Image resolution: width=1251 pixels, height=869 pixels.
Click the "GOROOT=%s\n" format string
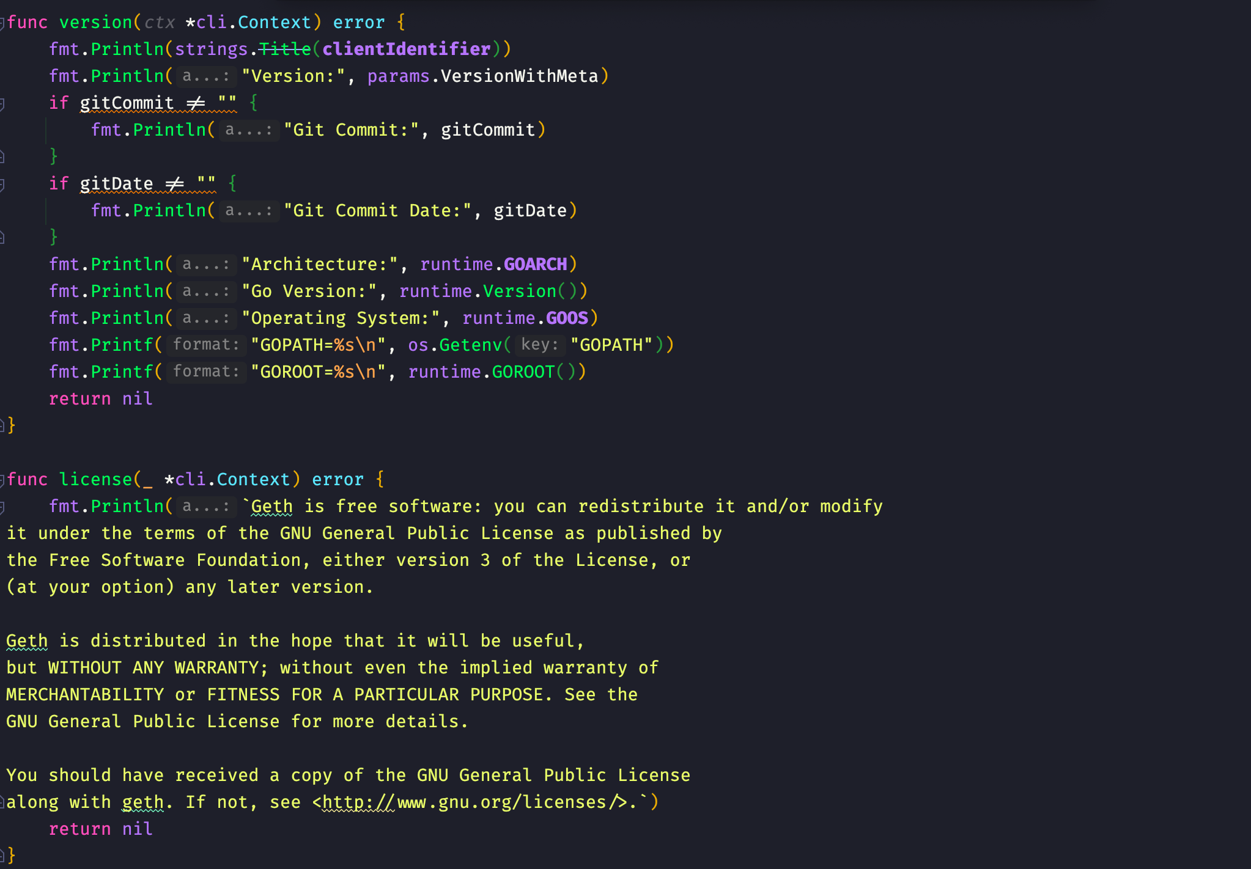click(x=318, y=372)
